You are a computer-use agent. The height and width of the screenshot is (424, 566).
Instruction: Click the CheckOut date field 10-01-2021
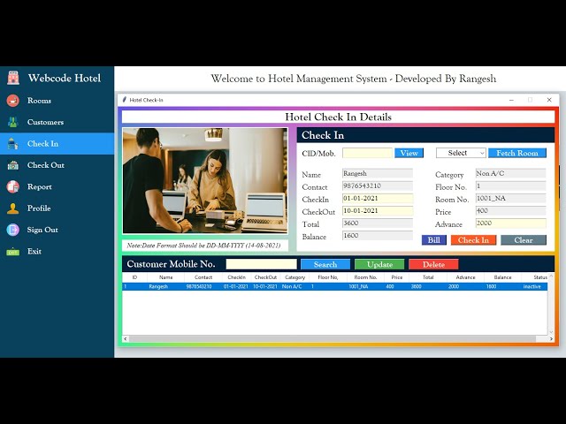pyautogui.click(x=378, y=211)
